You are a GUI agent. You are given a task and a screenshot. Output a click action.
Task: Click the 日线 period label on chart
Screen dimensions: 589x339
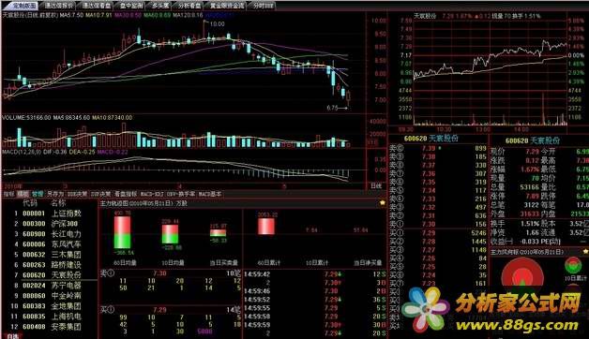[x=376, y=186]
